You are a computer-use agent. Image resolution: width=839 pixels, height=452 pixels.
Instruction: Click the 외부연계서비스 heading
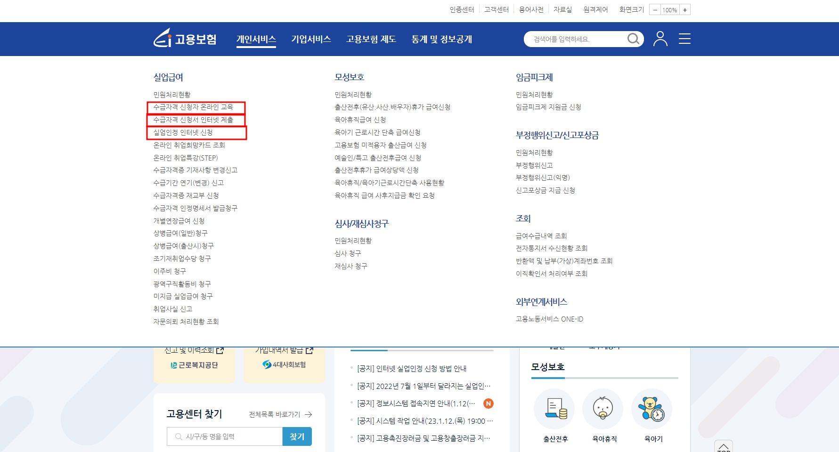point(541,302)
